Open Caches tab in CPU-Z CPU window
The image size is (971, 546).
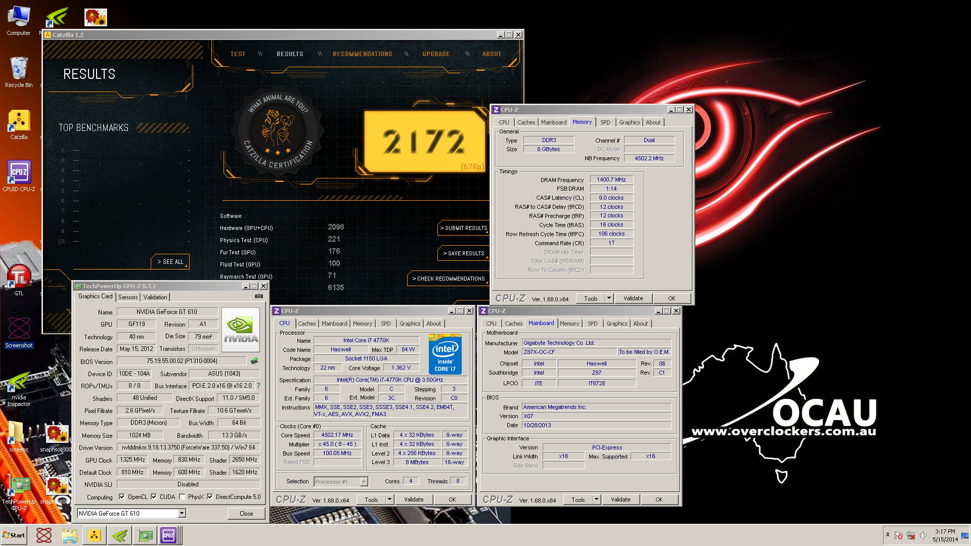click(x=306, y=324)
